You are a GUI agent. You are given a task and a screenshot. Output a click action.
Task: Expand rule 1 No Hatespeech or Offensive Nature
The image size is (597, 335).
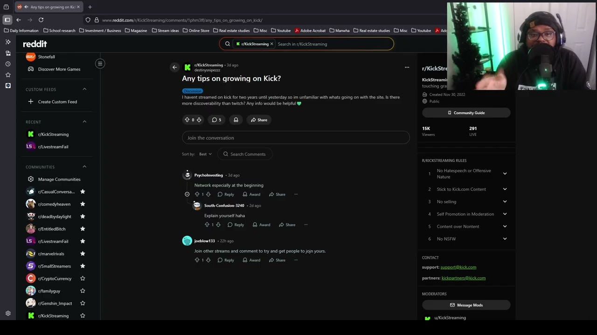(505, 174)
